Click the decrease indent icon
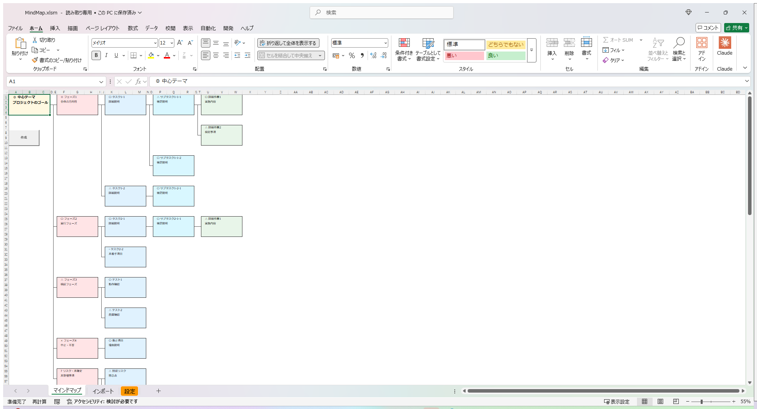This screenshot has width=757, height=409. [x=237, y=55]
